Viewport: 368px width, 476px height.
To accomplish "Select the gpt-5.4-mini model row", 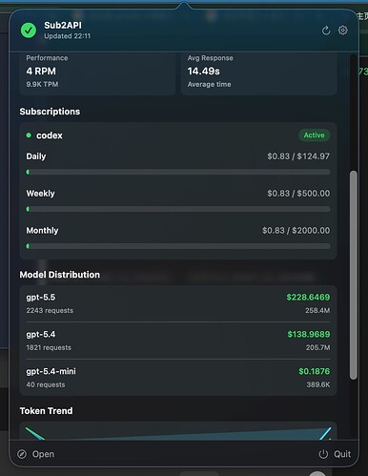I will [x=178, y=378].
